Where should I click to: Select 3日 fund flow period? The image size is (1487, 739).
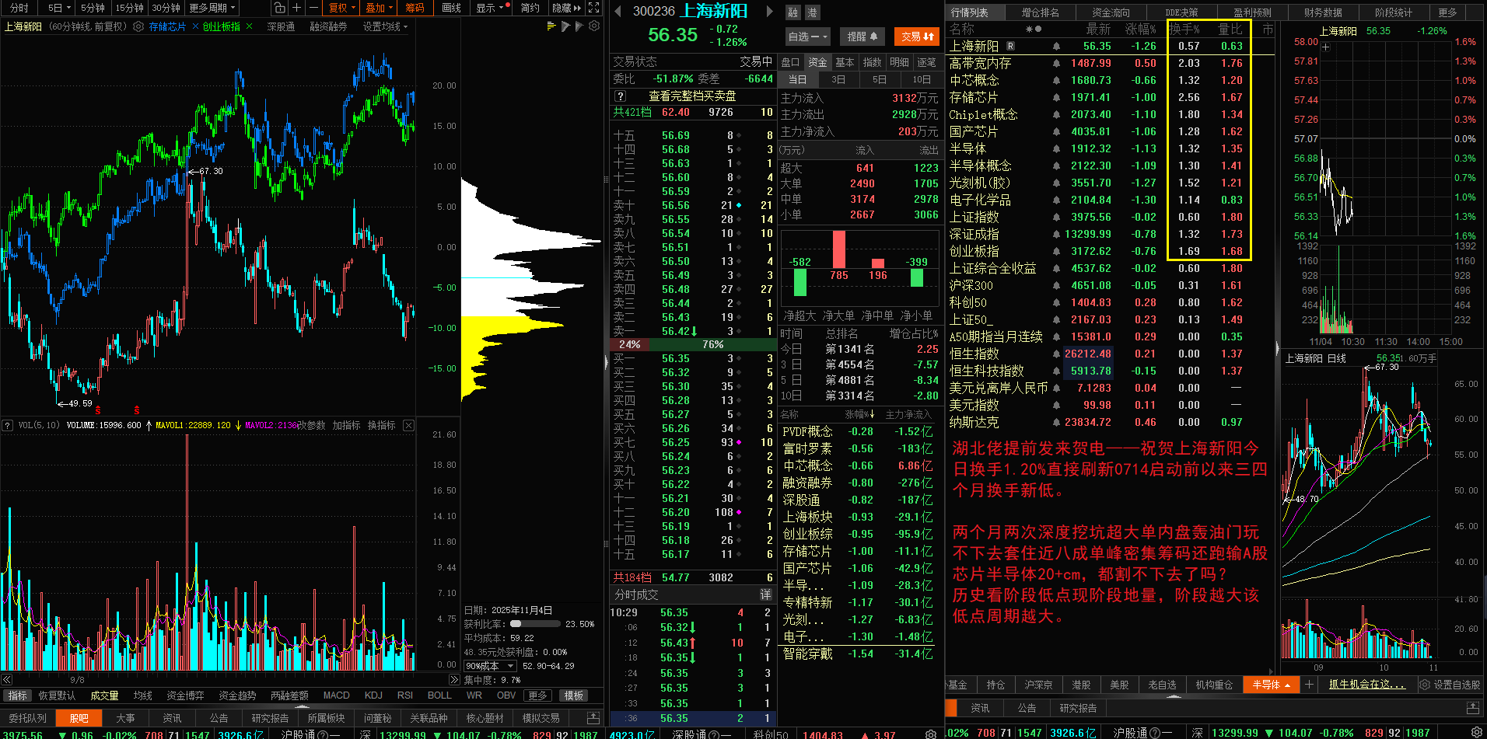pos(838,79)
